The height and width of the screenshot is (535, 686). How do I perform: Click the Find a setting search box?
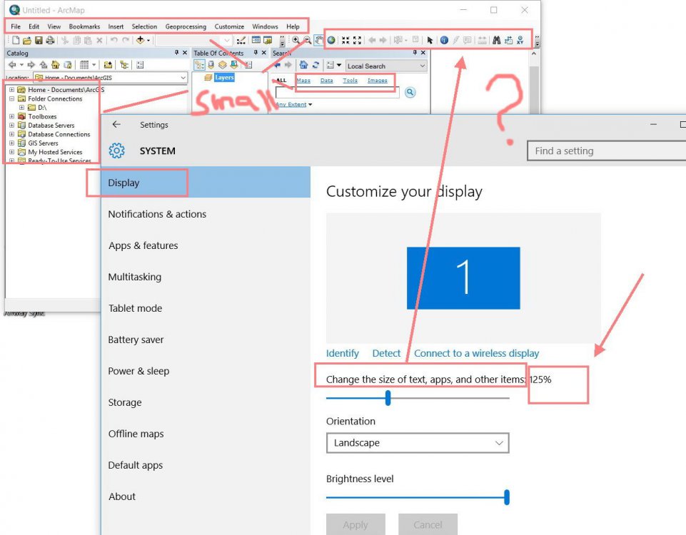(x=607, y=151)
